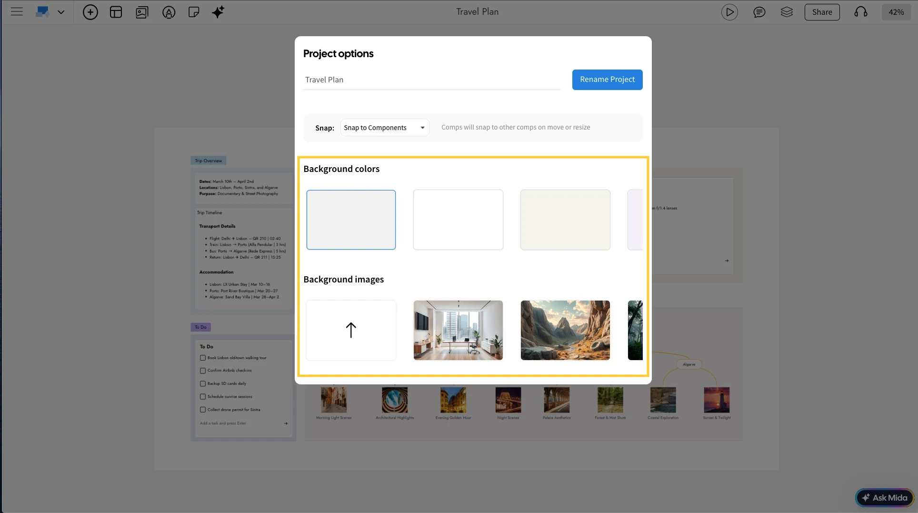Click the layers stack icon
Image resolution: width=918 pixels, height=513 pixels.
coord(787,12)
